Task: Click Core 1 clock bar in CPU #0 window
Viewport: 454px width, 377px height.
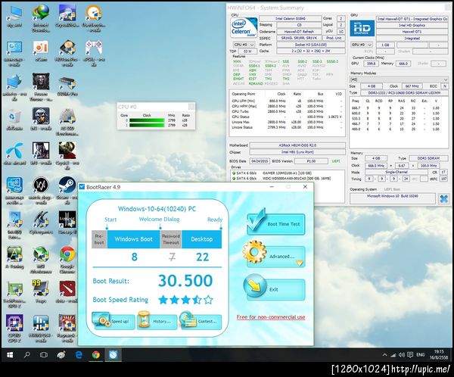Action: (x=147, y=125)
